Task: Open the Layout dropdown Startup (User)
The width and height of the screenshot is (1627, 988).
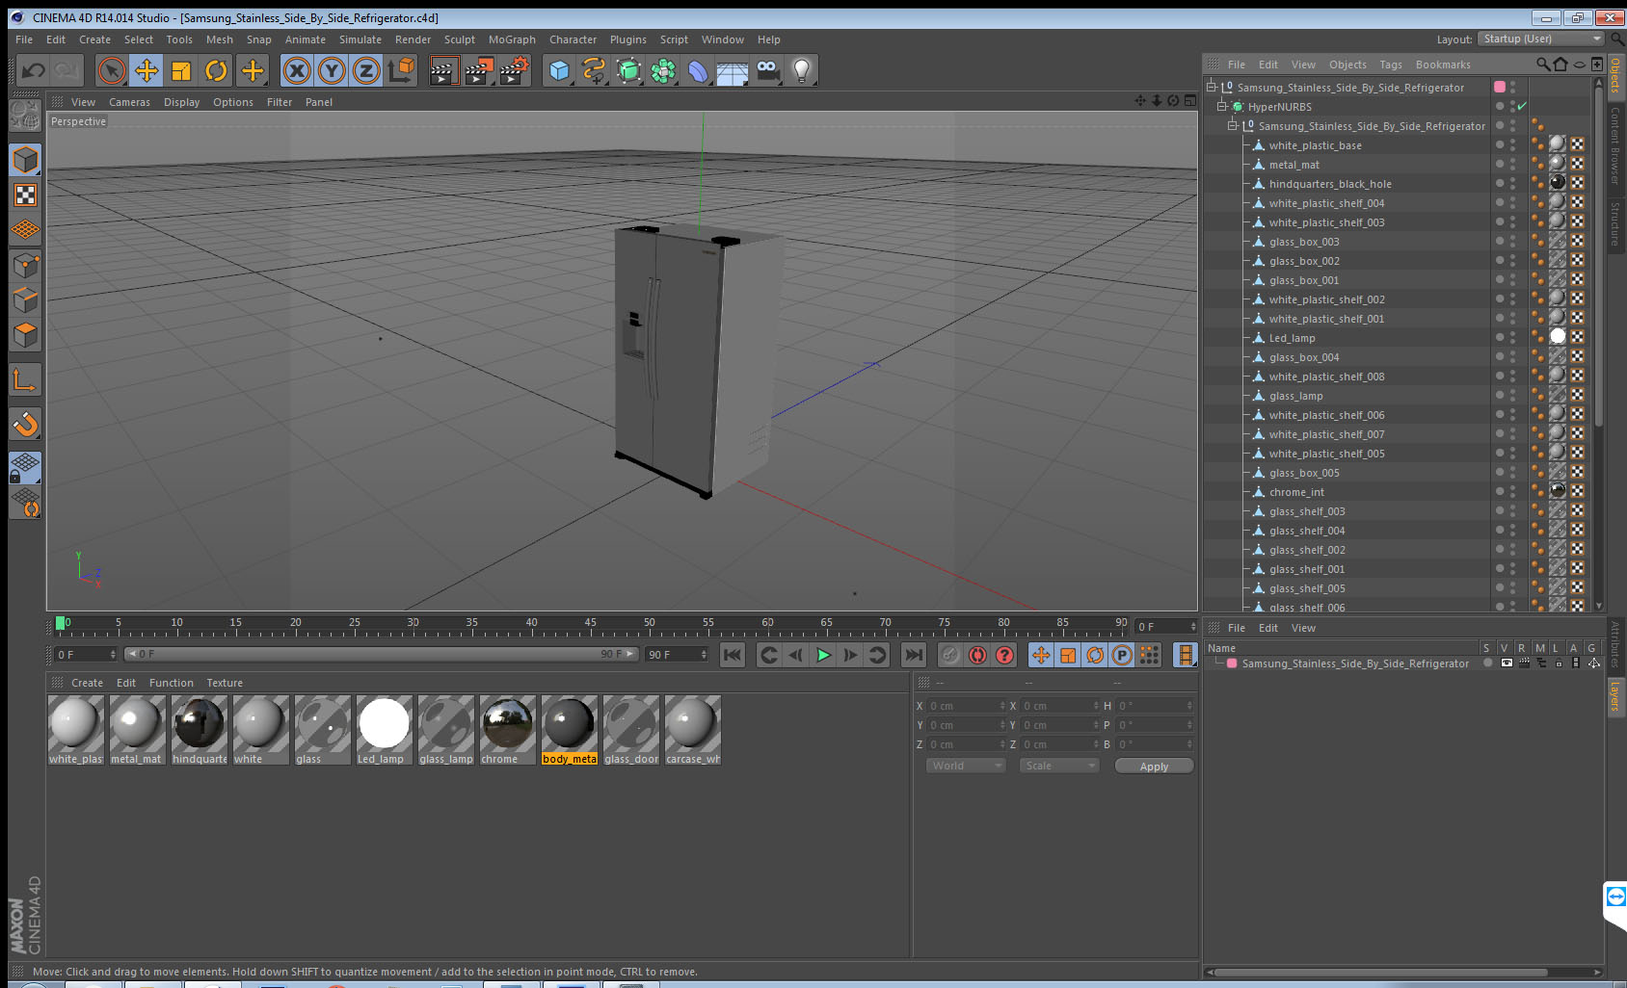Action: point(1542,39)
